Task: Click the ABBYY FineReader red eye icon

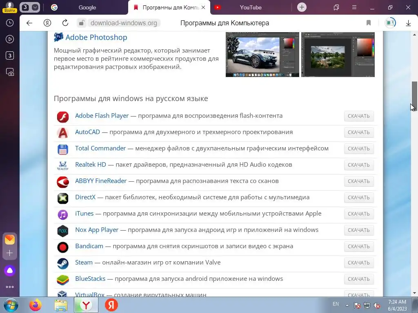Action: (63, 182)
